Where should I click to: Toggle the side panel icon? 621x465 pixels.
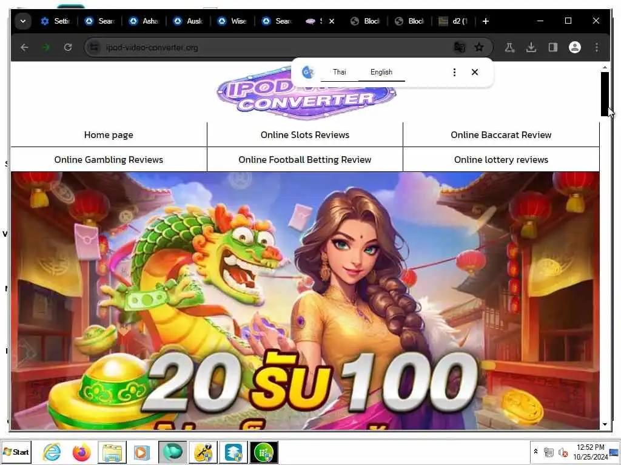tap(553, 47)
